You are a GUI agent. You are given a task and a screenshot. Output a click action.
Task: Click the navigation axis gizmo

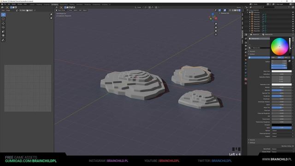(x=213, y=18)
